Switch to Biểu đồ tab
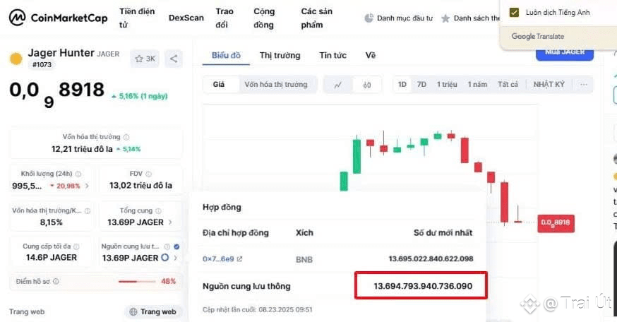This screenshot has height=322, width=617. [226, 56]
